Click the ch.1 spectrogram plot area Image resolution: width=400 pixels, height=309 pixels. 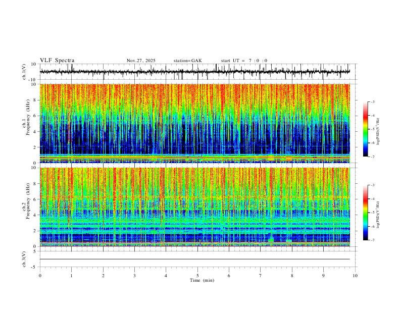click(194, 123)
